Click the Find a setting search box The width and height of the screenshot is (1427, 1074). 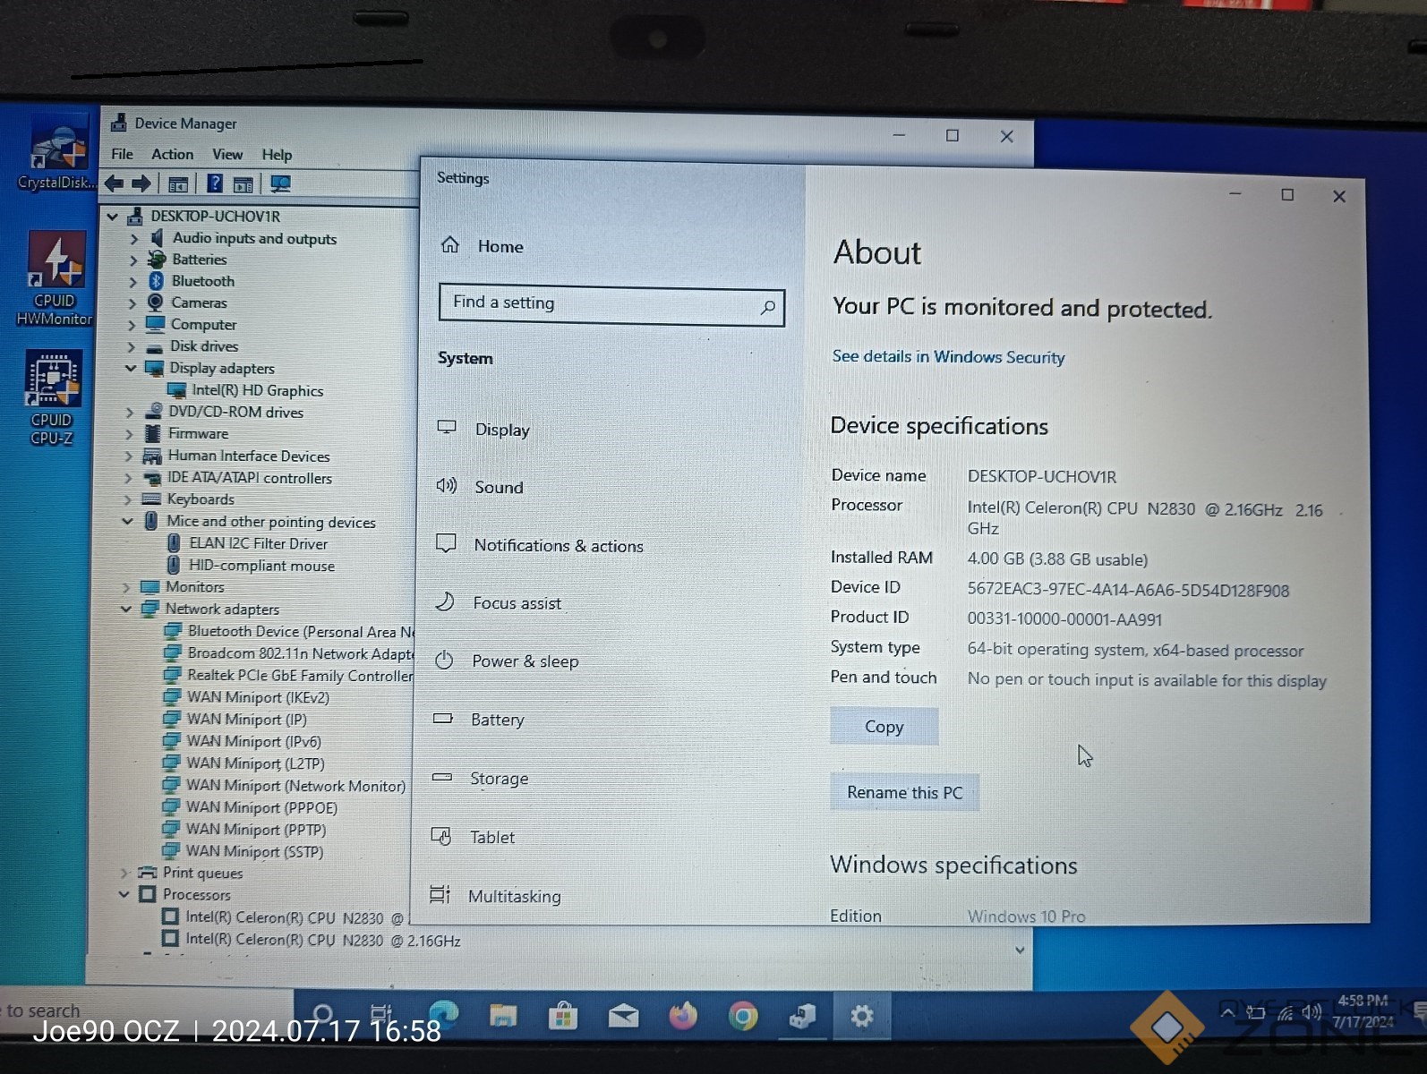611,306
